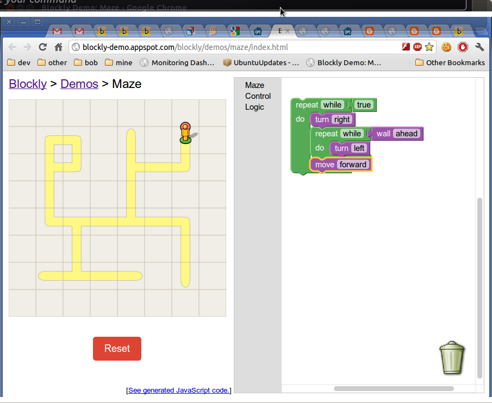
Task: Bookmark the page using the star icon
Action: [429, 47]
